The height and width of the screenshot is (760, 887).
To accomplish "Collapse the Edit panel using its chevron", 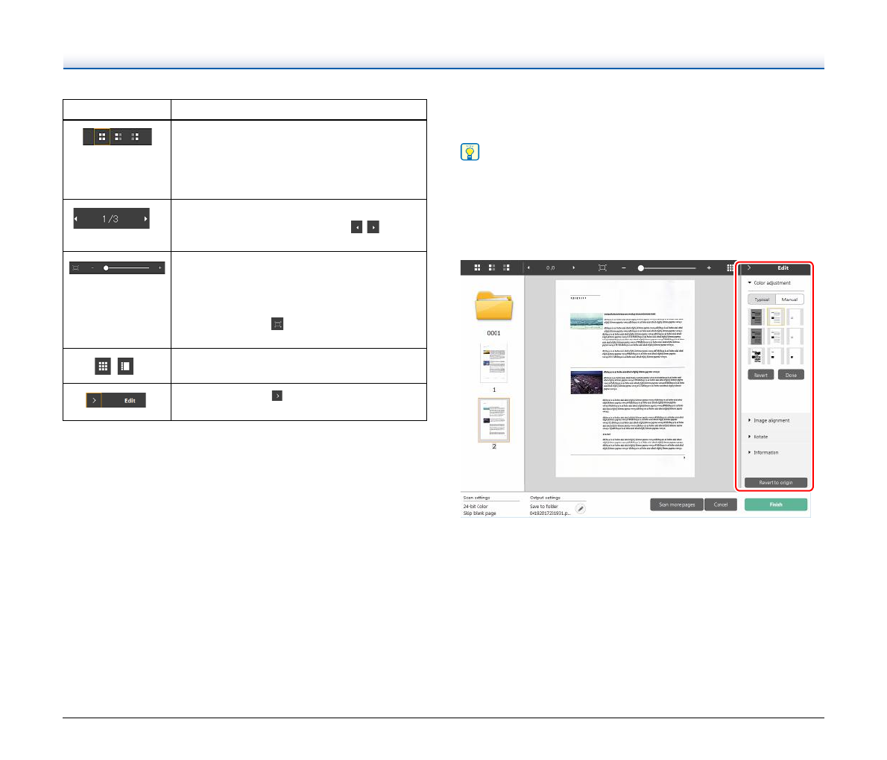I will tap(748, 267).
